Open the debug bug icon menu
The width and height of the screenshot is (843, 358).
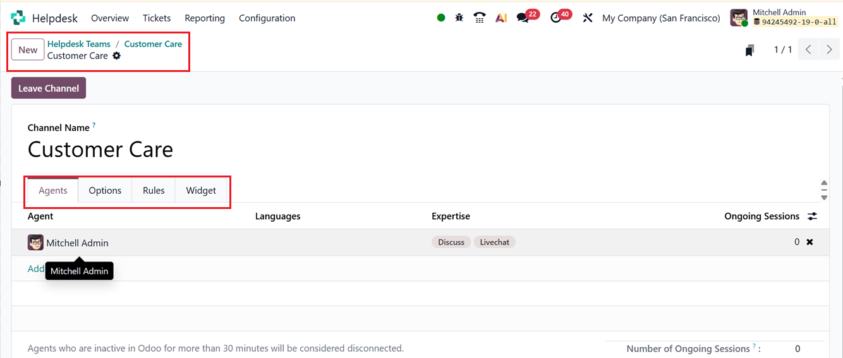(459, 18)
